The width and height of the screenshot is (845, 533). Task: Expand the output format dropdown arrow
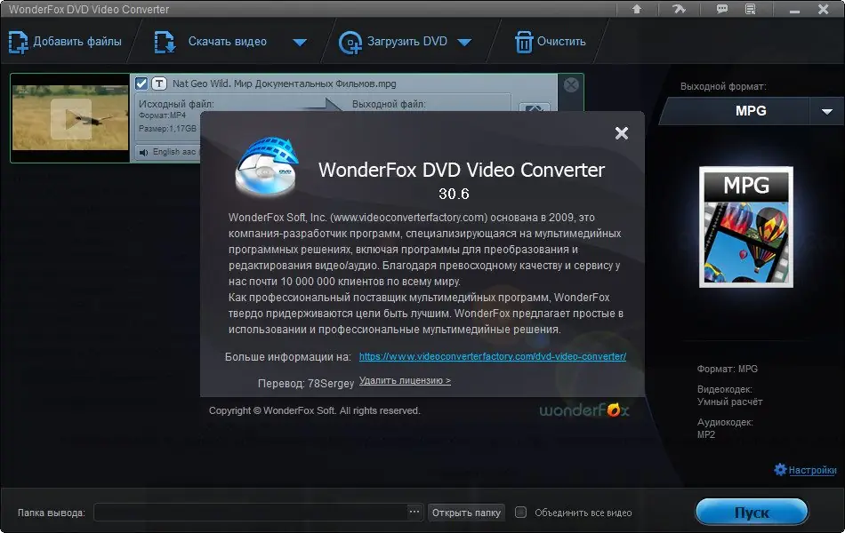827,111
